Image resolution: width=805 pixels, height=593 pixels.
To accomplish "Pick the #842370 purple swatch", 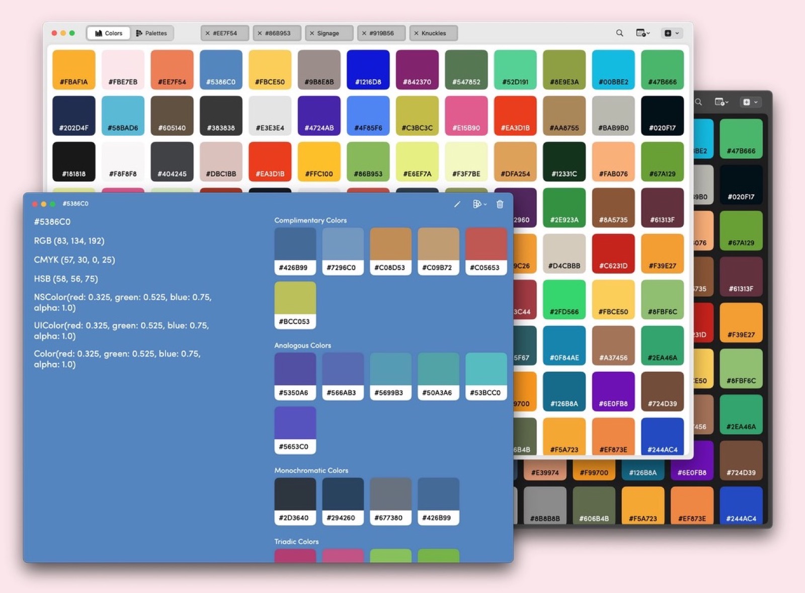I will 417,69.
